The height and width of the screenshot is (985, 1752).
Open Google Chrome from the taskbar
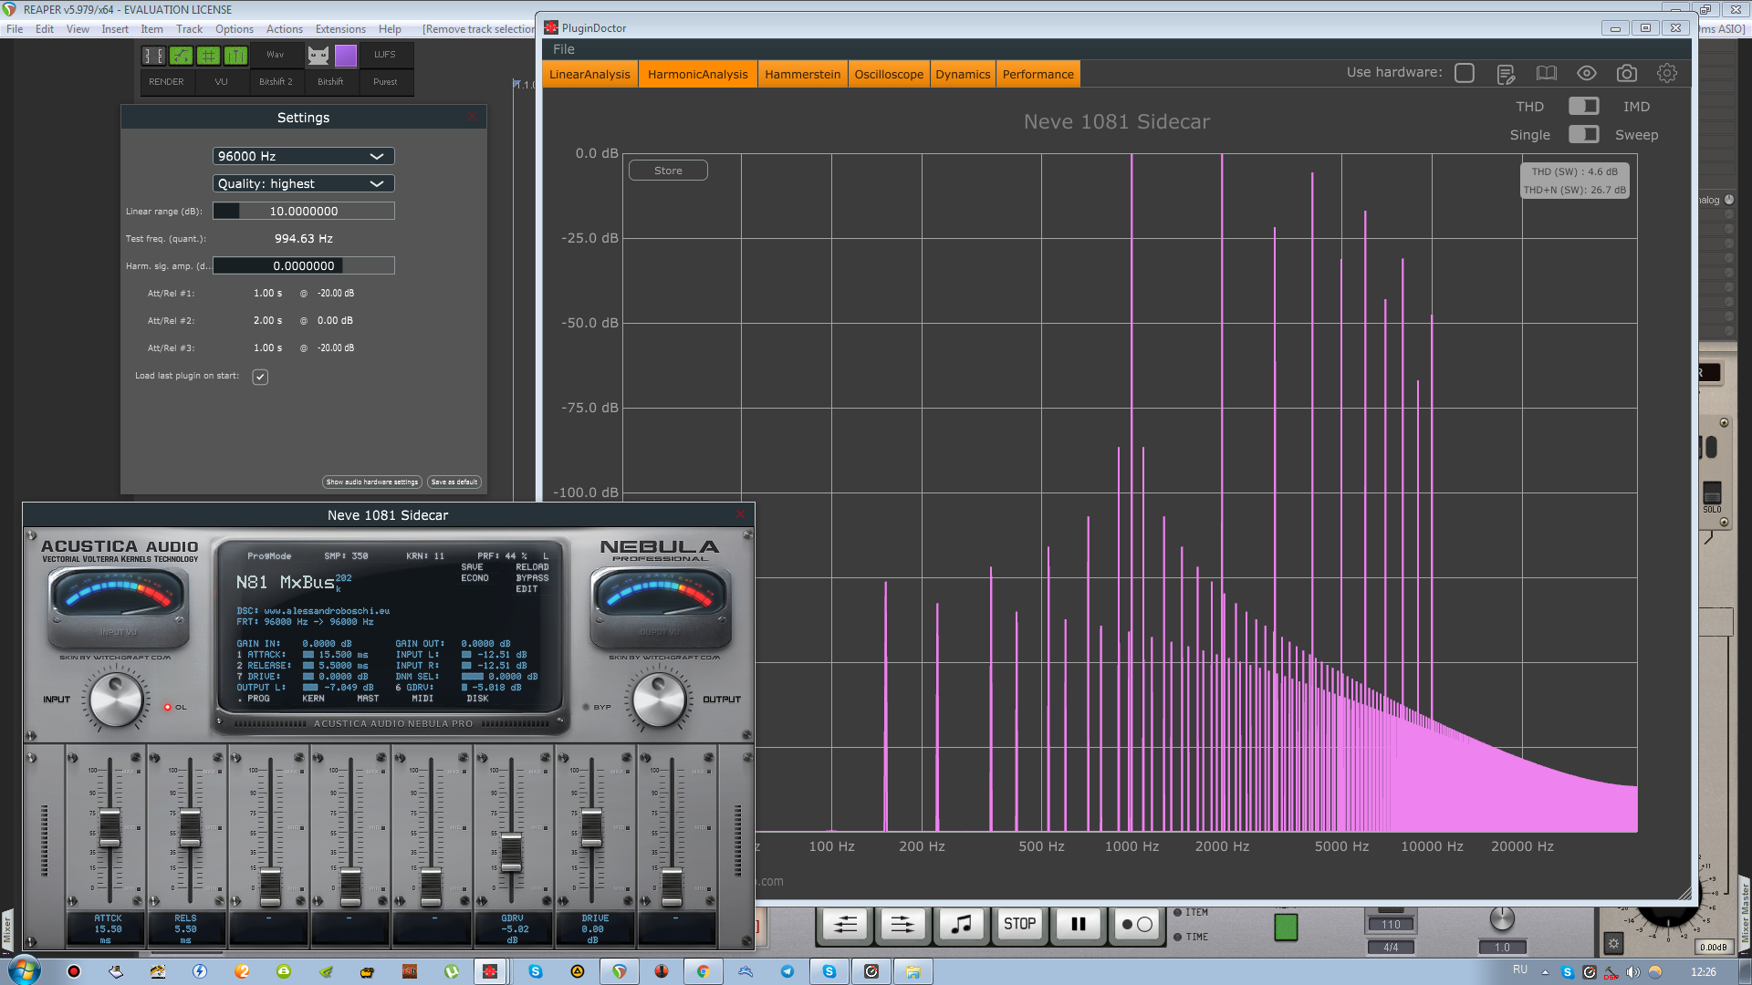coord(703,971)
